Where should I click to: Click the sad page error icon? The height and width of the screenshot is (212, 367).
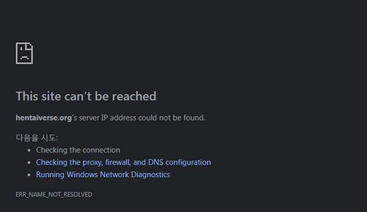pyautogui.click(x=24, y=53)
